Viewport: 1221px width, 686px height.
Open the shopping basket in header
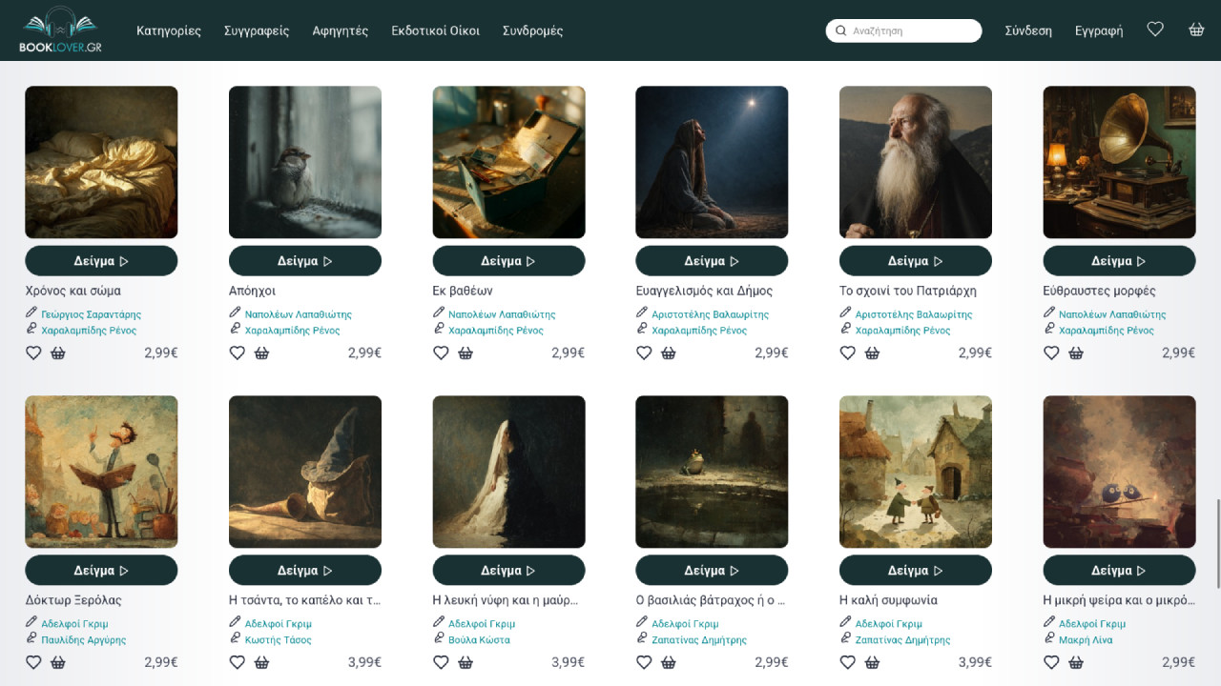(x=1196, y=30)
